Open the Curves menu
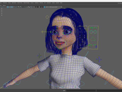 [32, 3]
